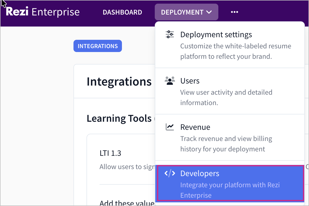This screenshot has height=206, width=309.
Task: Click the Deployment settings sliders icon
Action: (x=170, y=34)
